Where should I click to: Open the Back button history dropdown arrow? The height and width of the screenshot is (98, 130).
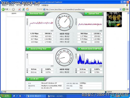[x=10, y=9]
